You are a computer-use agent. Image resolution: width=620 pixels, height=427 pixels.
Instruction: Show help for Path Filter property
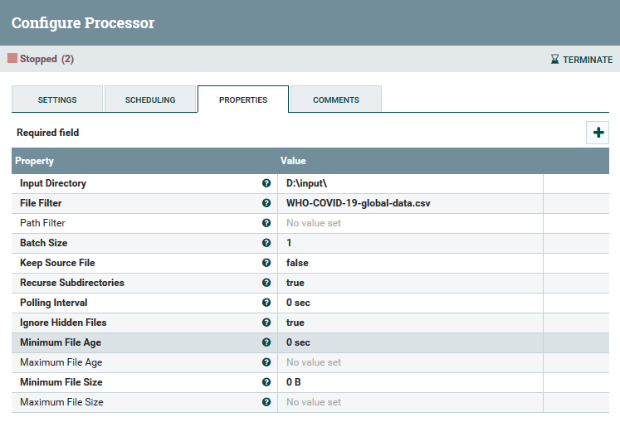pos(266,223)
